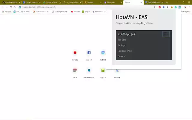The width and height of the screenshot is (192, 120).
Task: Click the blue round extension icon
Action: pyautogui.click(x=163, y=7)
